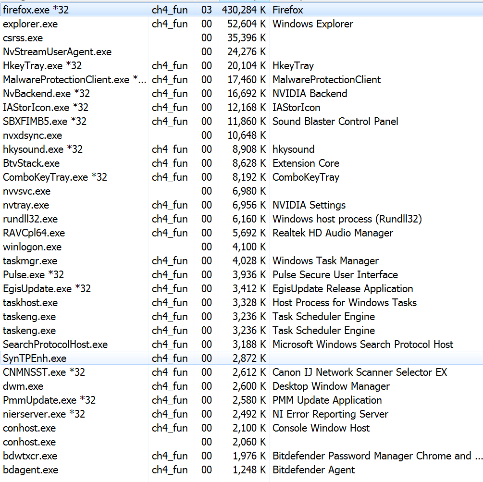Image resolution: width=483 pixels, height=482 pixels.
Task: Select HkeyTray.exe *32 process name
Action: tap(42, 66)
